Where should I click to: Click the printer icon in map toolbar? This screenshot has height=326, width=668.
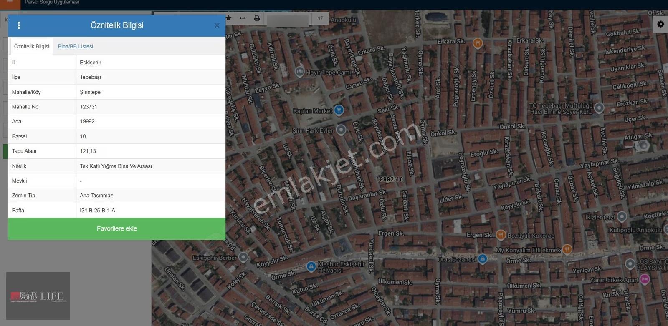(x=257, y=18)
